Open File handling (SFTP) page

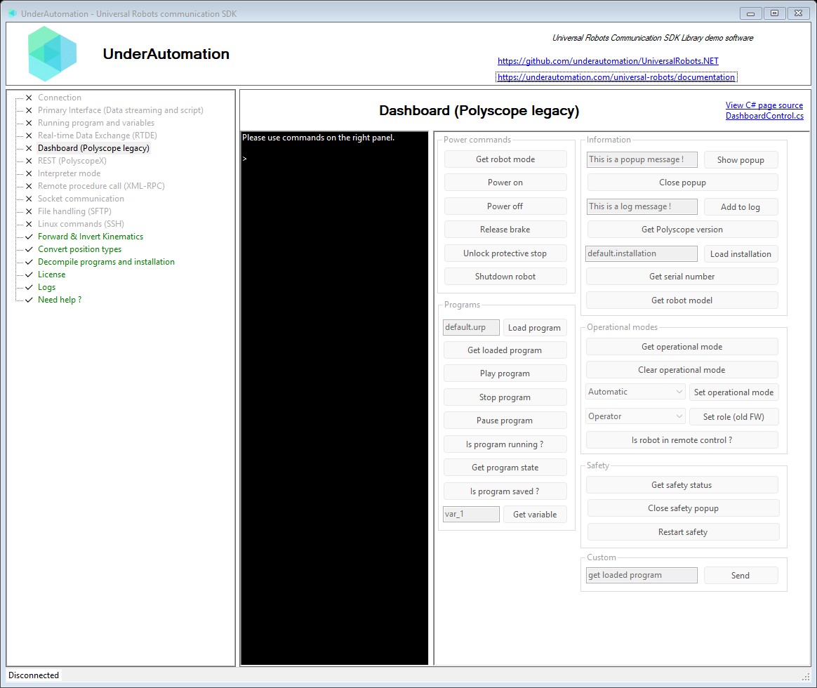click(74, 211)
